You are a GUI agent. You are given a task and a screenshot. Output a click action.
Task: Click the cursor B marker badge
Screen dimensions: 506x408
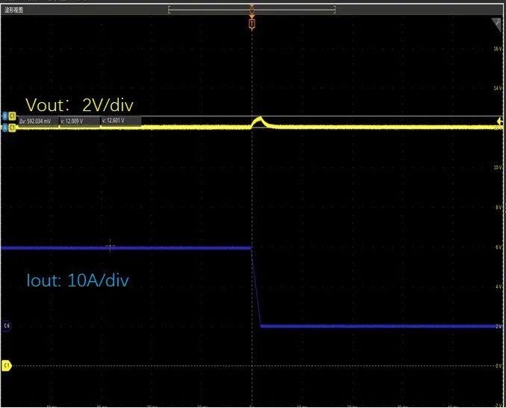click(x=5, y=116)
